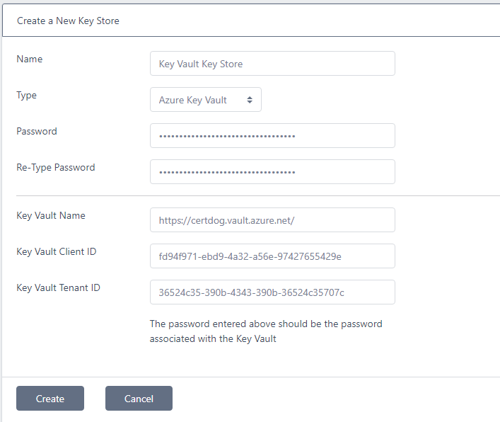
Task: Click the "Key Vault Client ID" label
Action: 56,251
